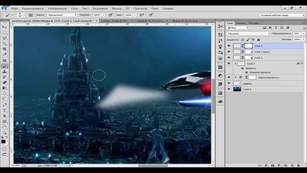Select the Gradient tool
The width and height of the screenshot is (307, 173).
(4, 88)
